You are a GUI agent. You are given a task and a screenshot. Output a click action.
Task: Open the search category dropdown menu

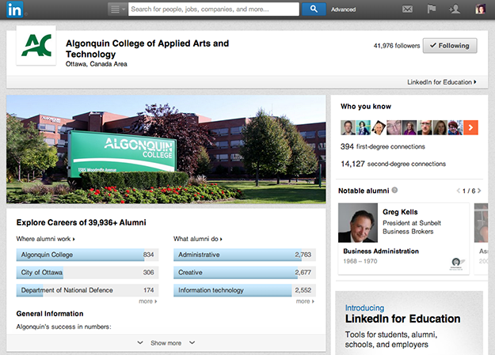(117, 9)
